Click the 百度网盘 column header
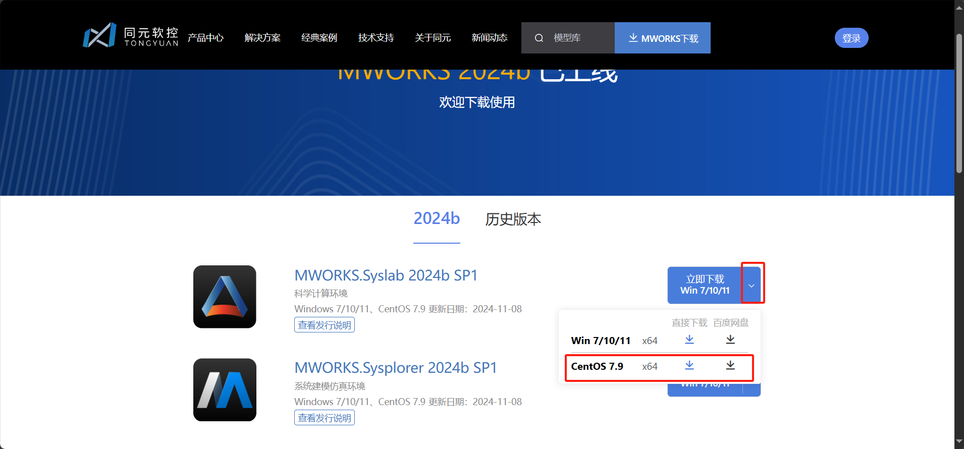This screenshot has height=449, width=964. coord(731,322)
